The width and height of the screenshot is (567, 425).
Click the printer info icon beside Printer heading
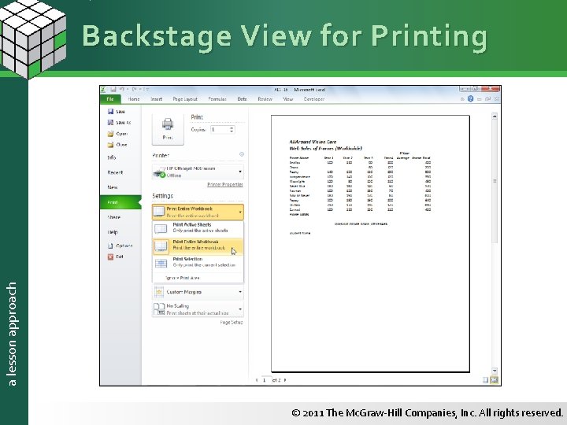pyautogui.click(x=242, y=154)
